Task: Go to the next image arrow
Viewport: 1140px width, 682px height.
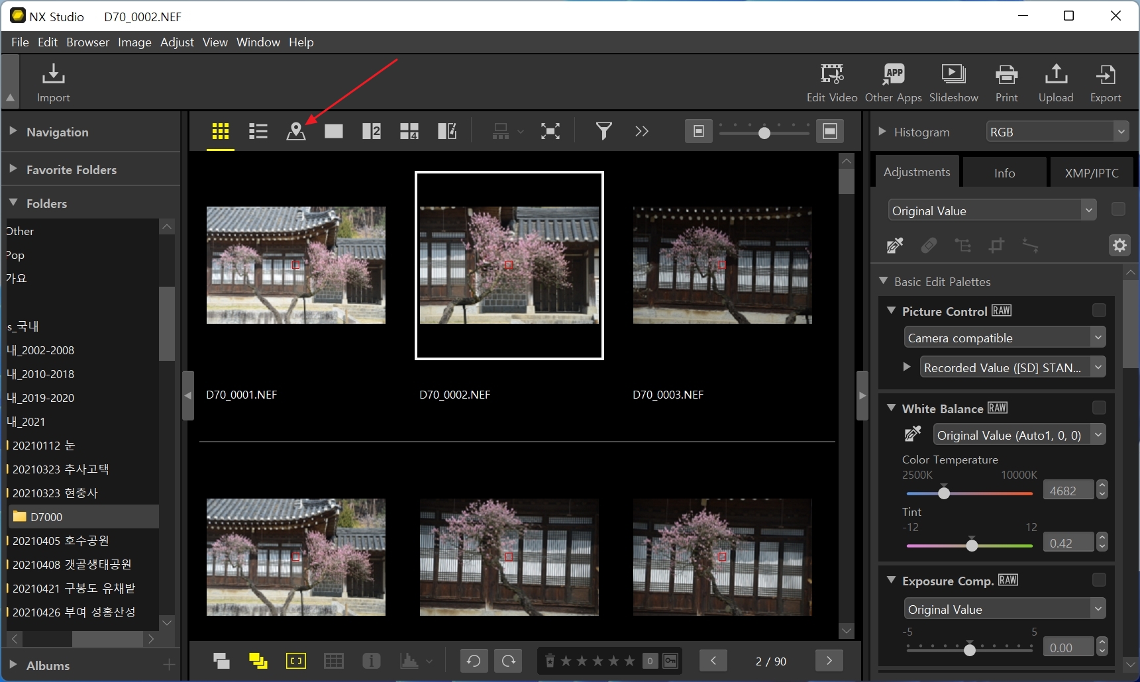Action: point(829,661)
